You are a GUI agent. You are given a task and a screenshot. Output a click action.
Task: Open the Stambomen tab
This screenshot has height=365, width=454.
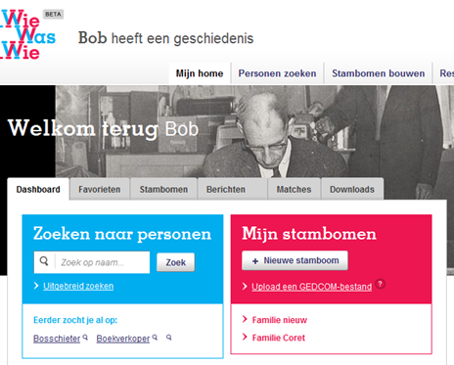pos(163,189)
